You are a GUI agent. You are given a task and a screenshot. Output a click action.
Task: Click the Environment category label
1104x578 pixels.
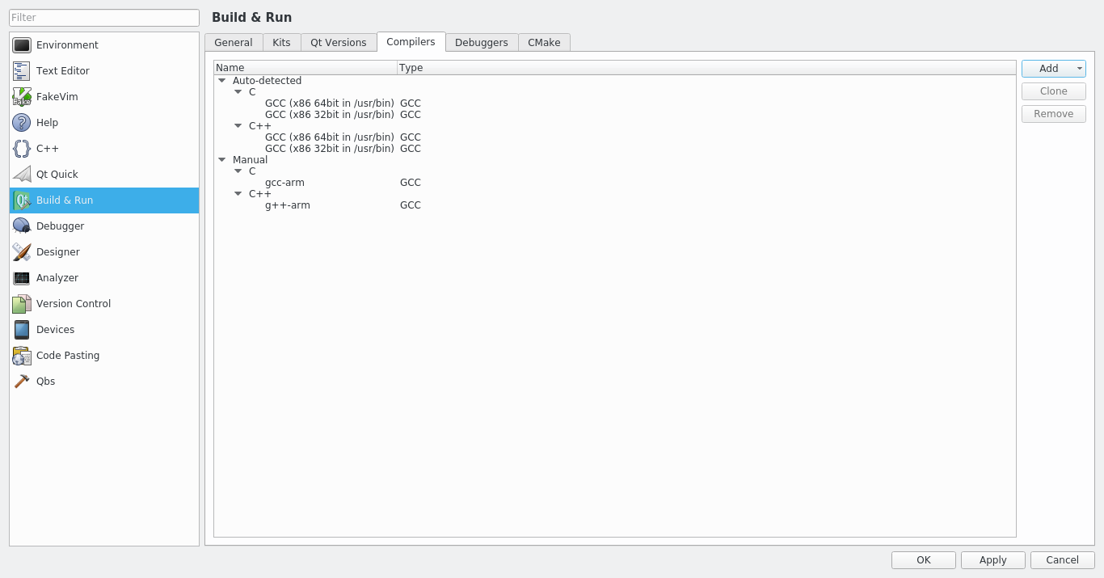(x=67, y=45)
